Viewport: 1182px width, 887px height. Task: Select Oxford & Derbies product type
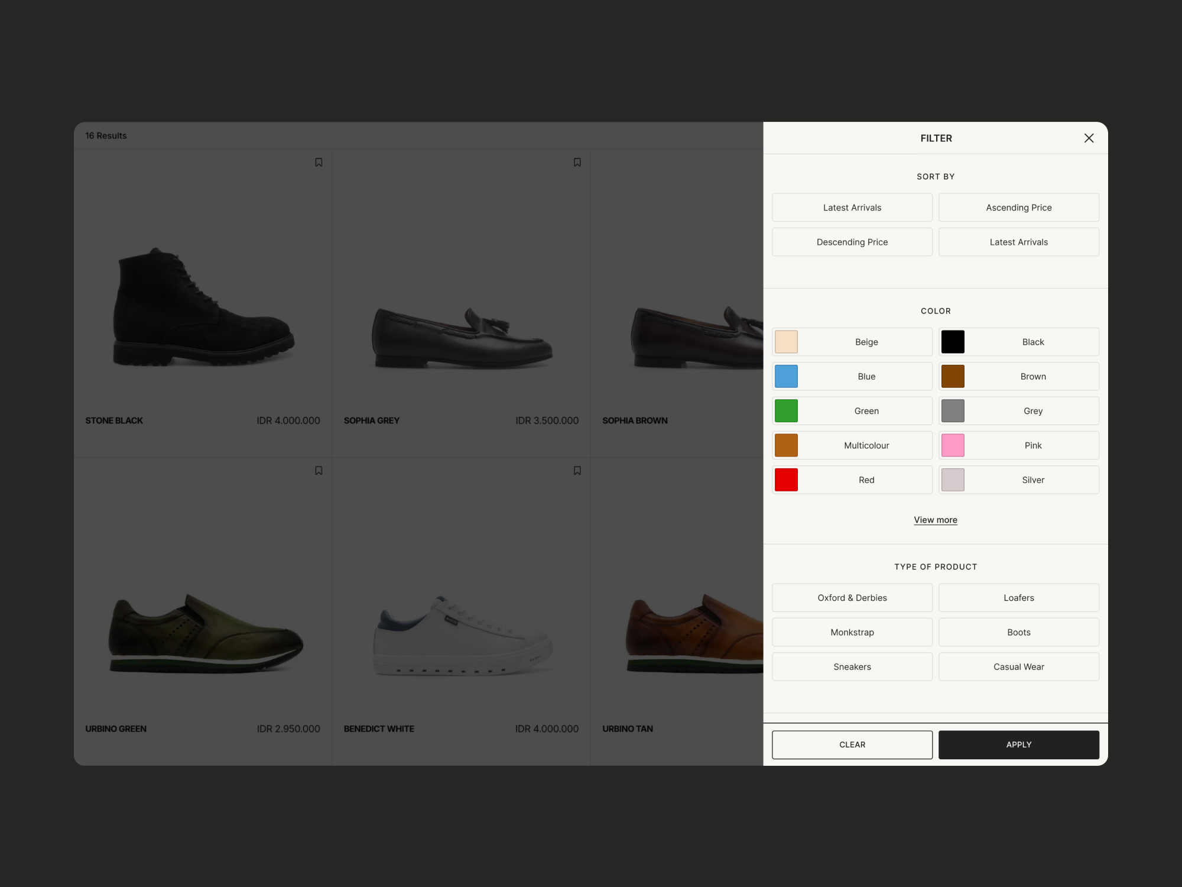pyautogui.click(x=852, y=598)
